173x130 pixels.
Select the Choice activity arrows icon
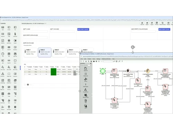(x=85, y=79)
